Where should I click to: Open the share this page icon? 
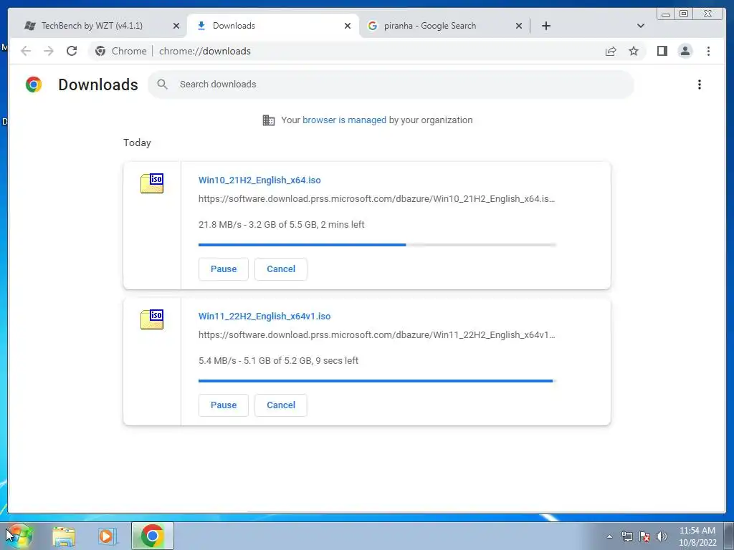point(611,51)
